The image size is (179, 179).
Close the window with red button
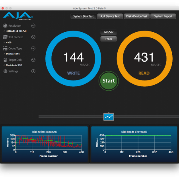pyautogui.click(x=3, y=8)
